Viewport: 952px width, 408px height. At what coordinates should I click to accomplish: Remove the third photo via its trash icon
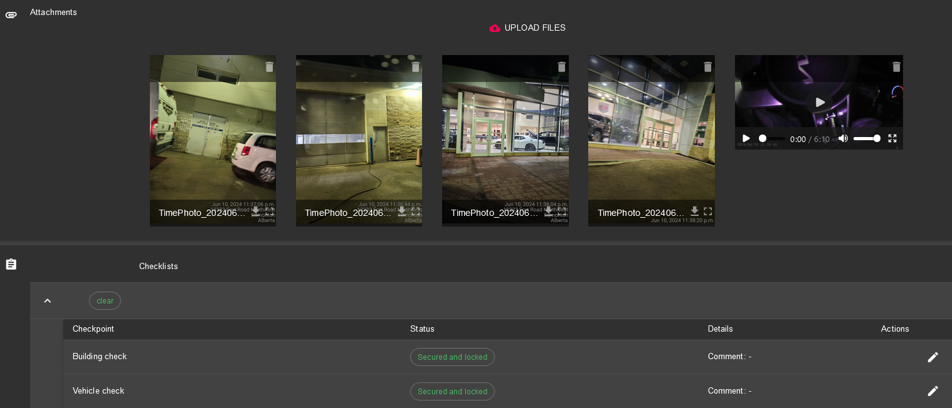(x=561, y=67)
